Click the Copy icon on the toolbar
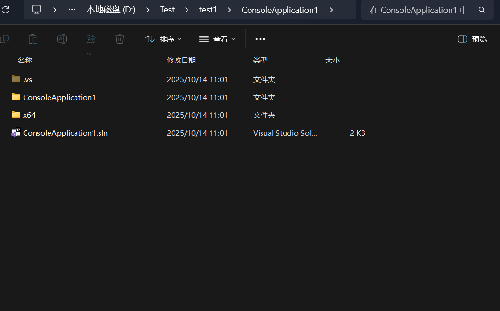 click(x=4, y=39)
